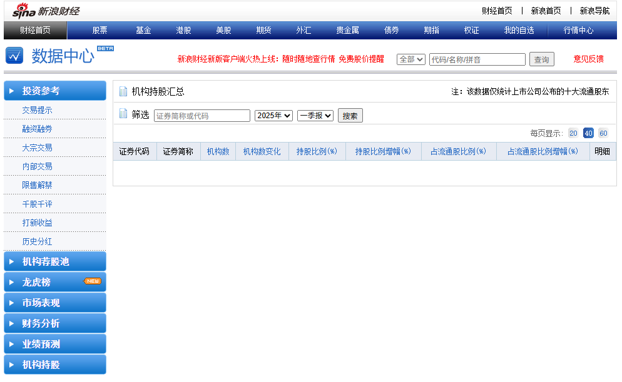Sort by 机构数变化 column
Viewport: 622px width, 382px height.
coord(262,151)
